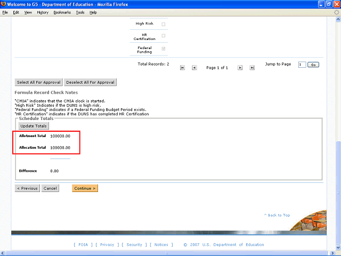Go to the next page of records

tap(240, 68)
